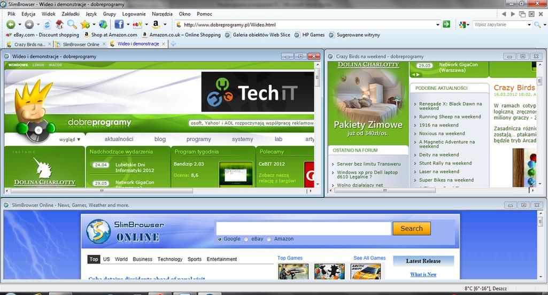Click the orange Search button on SlimBrowser Online
The image size is (548, 295).
[411, 228]
